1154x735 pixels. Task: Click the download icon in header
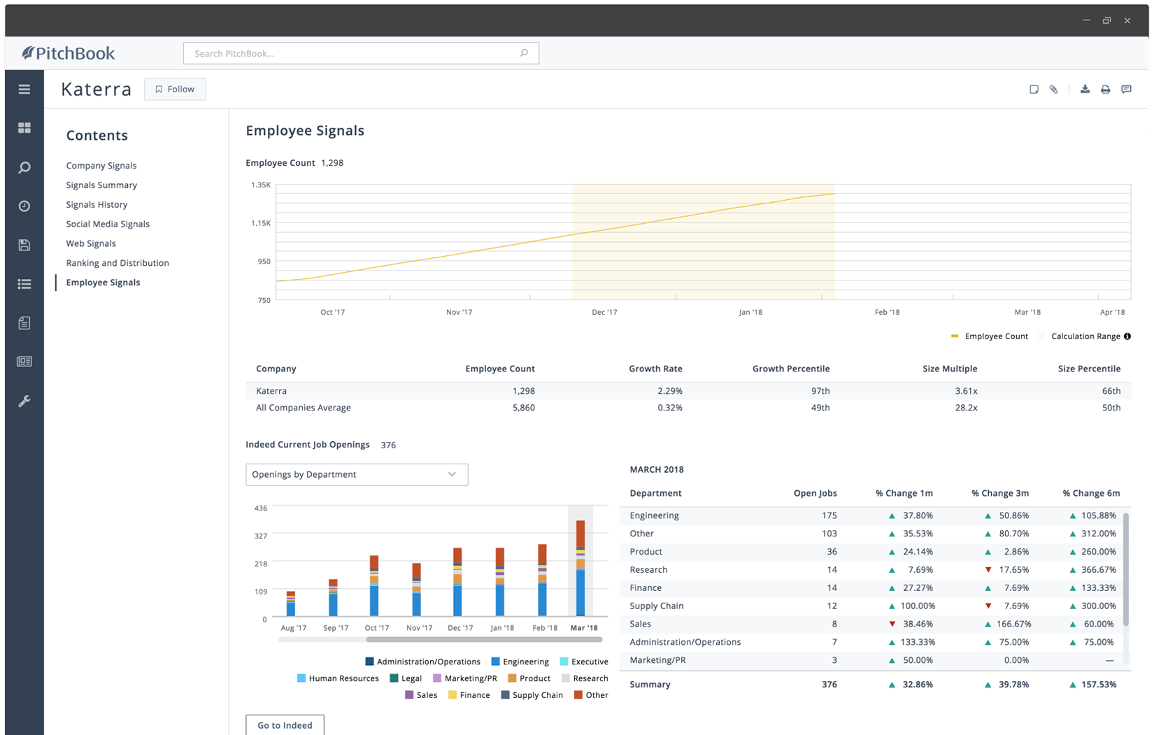click(1085, 89)
